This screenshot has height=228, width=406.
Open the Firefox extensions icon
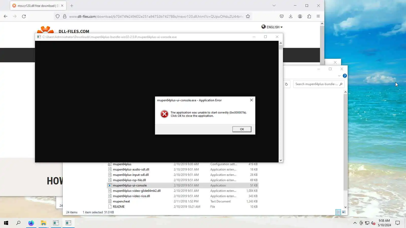(309, 16)
